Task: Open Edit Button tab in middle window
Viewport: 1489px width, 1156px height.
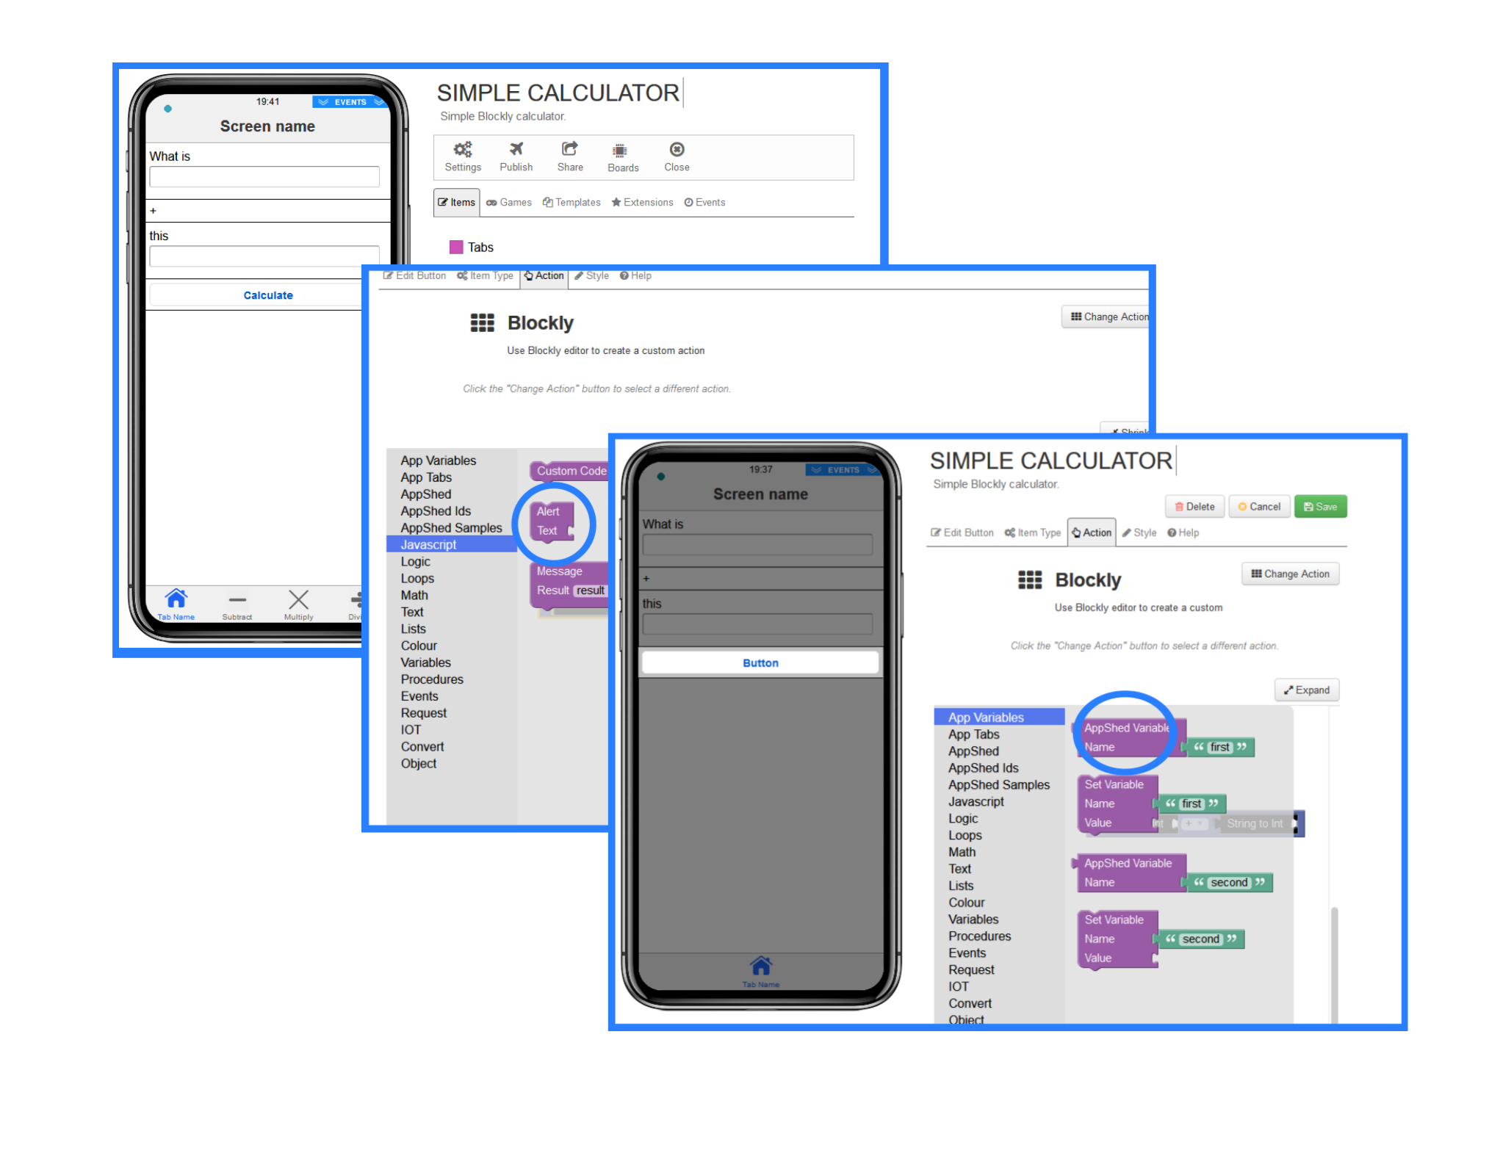Action: tap(414, 275)
